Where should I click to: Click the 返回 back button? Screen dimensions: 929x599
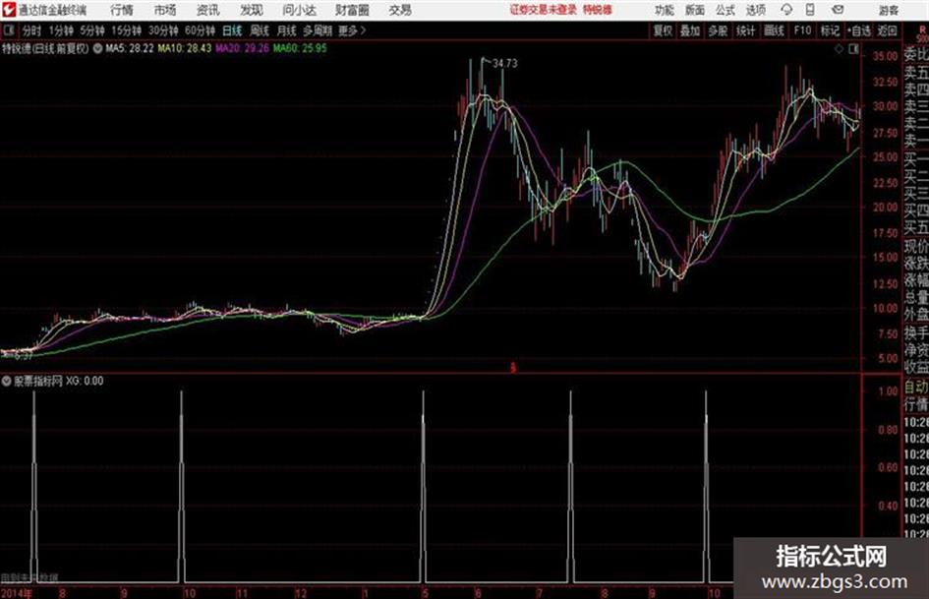887,30
